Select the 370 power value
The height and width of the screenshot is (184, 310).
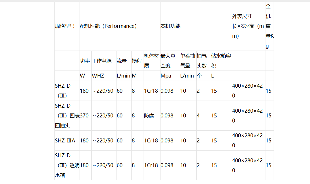coord(84,115)
